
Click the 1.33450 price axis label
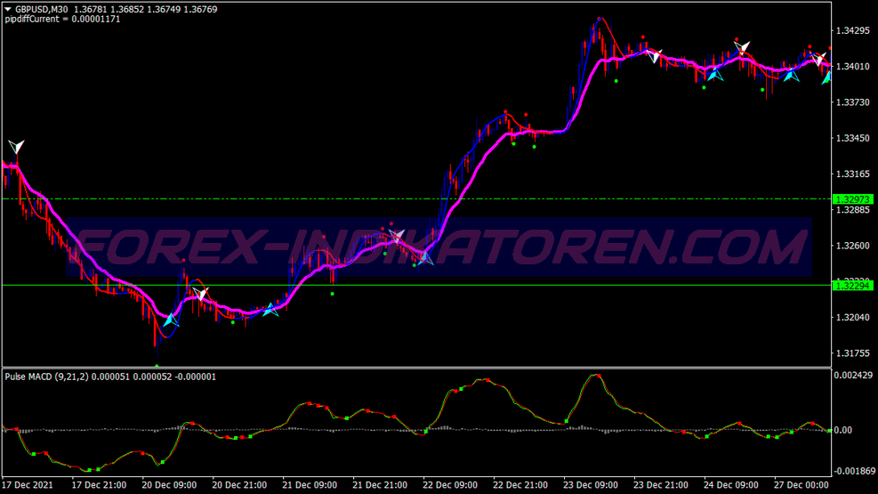point(853,138)
